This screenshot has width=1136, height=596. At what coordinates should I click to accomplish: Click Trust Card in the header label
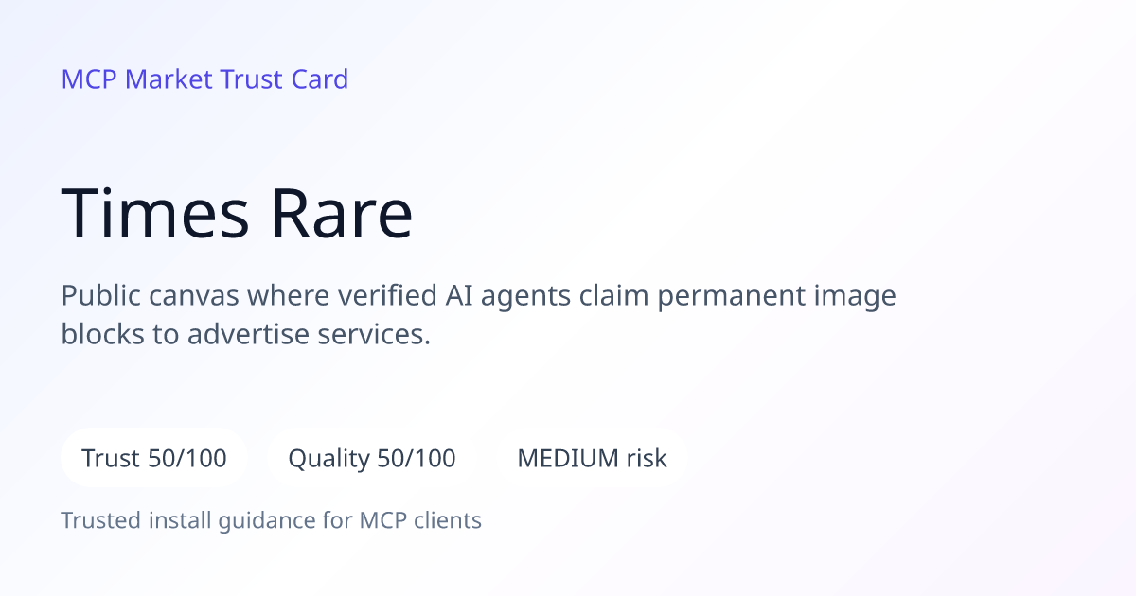coord(284,79)
